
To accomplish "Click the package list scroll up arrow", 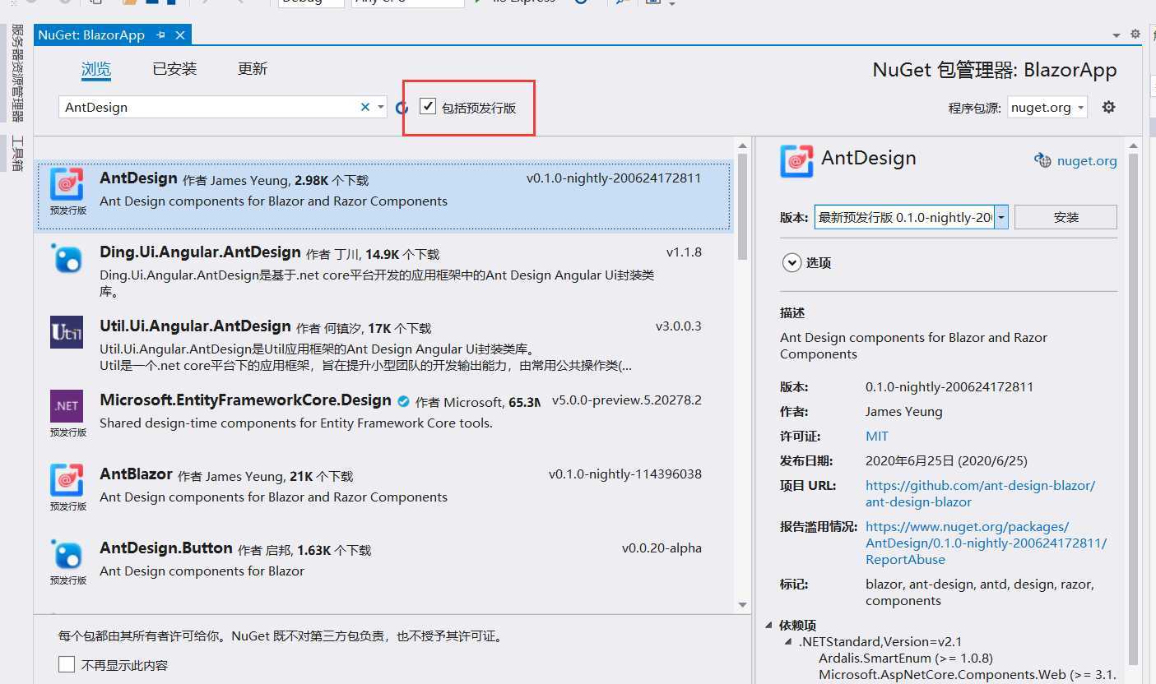I will pos(743,146).
